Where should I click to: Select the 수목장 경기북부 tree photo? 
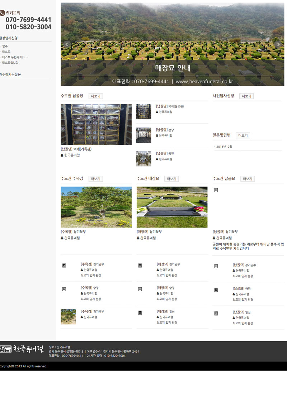(96, 207)
